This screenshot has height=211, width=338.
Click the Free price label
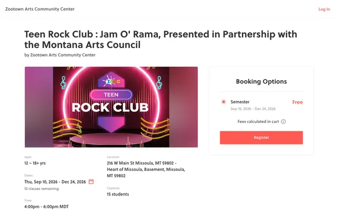tap(297, 102)
